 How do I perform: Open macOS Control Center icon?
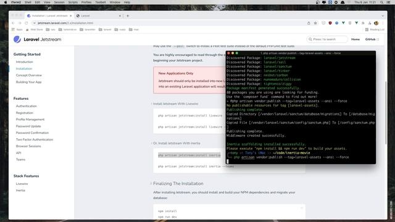[x=388, y=2]
